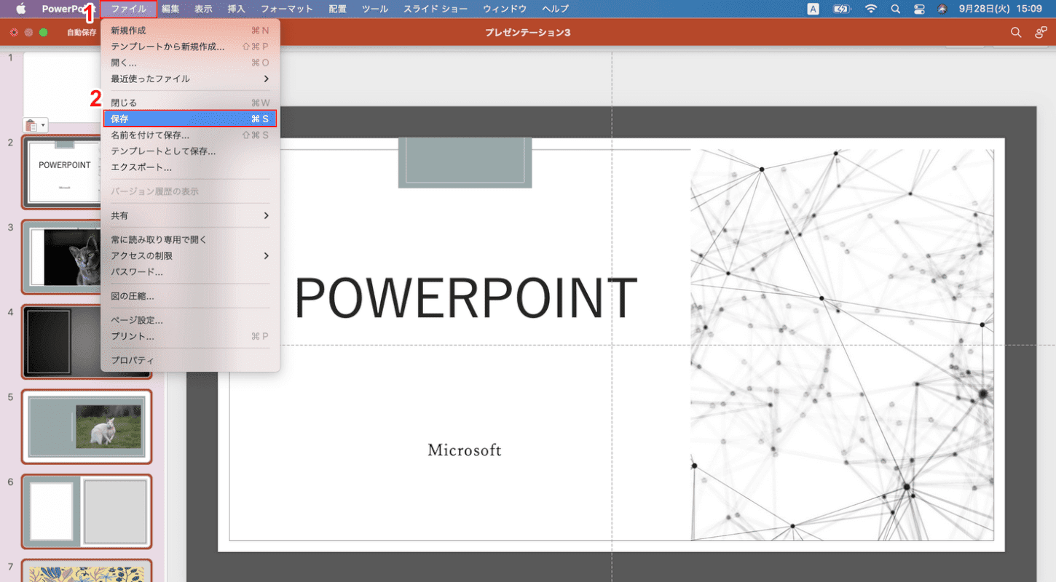Choose プリント... menu item
This screenshot has height=582, width=1056.
[190, 336]
